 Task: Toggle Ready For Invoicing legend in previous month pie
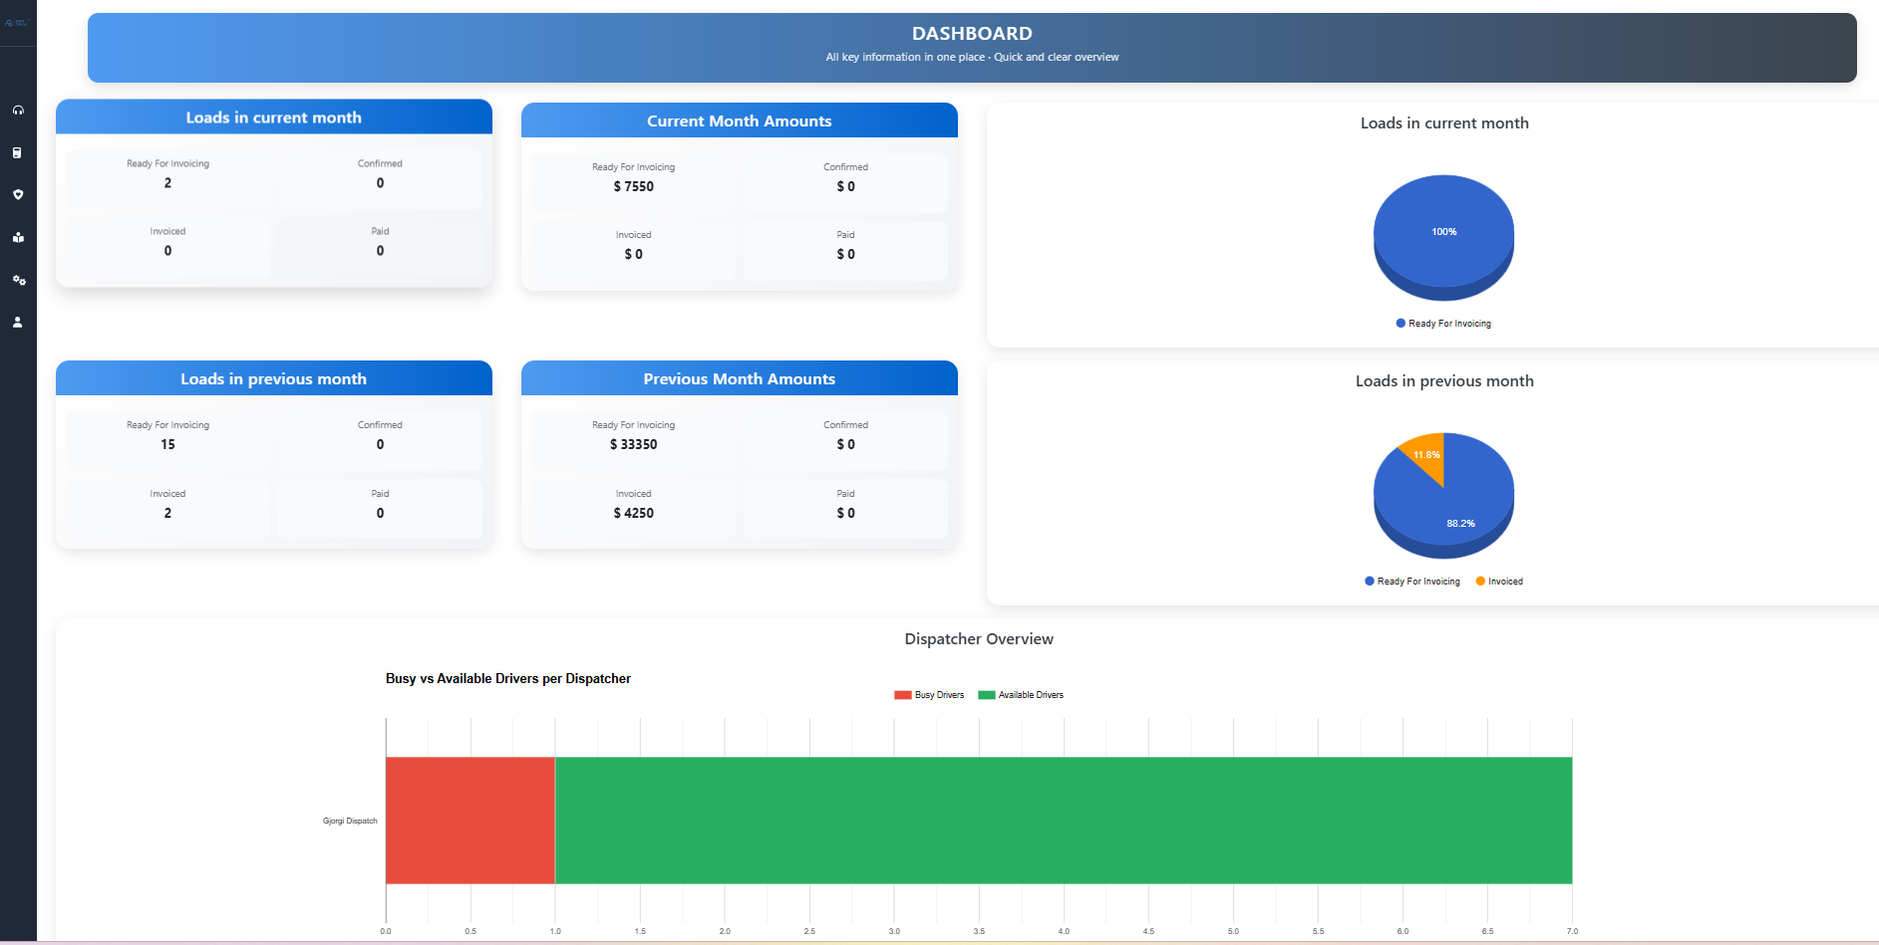1411,582
